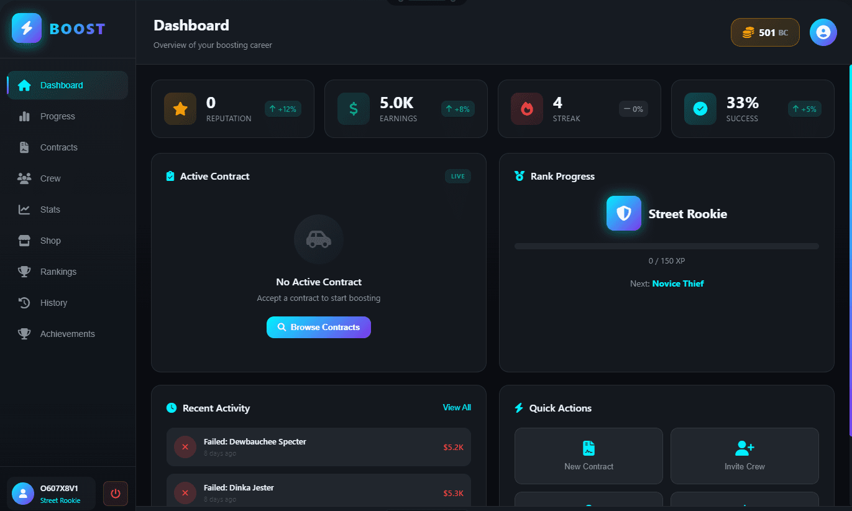Click the green dollar earnings icon

point(354,109)
